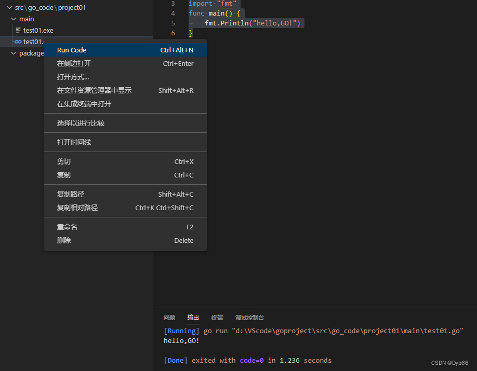477x371 pixels.
Task: Choose 选择以进行比较 menu entry
Action: pos(125,123)
